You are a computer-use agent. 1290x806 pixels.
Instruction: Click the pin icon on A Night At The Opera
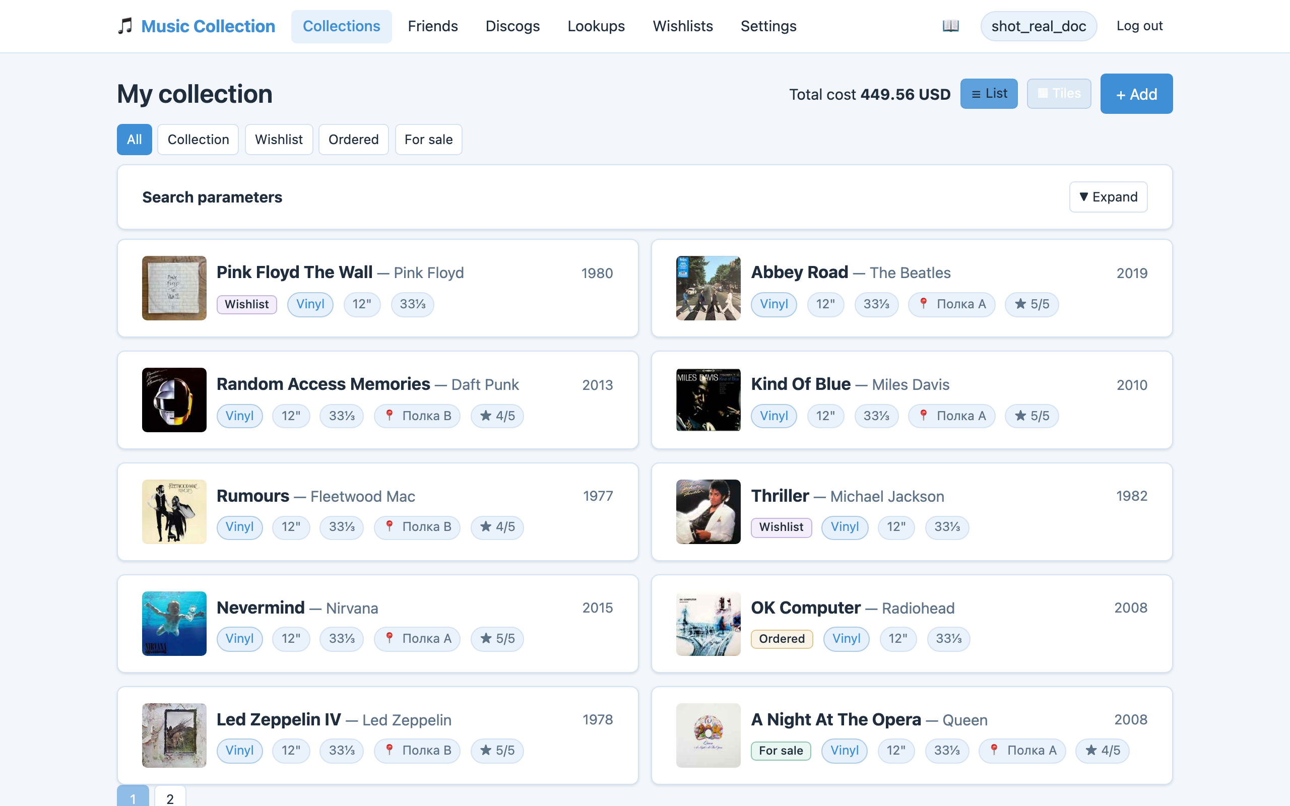[994, 751]
